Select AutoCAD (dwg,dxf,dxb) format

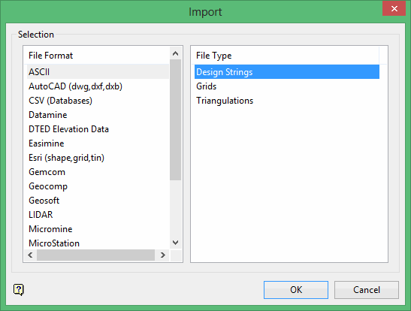(x=98, y=86)
